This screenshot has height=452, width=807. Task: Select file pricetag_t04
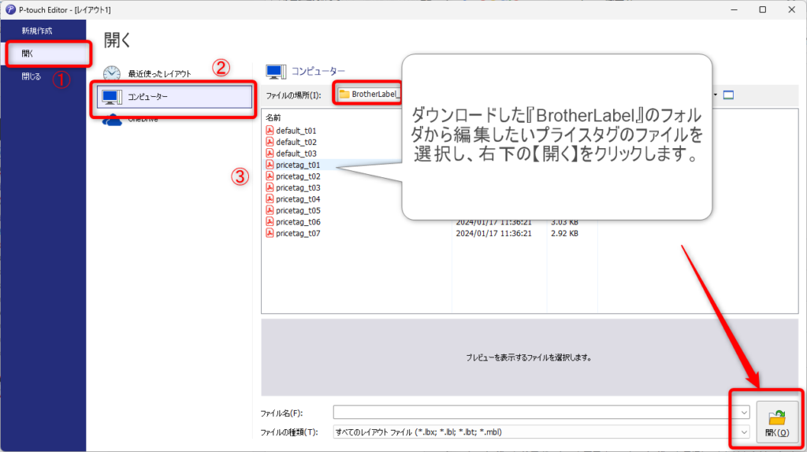pyautogui.click(x=298, y=199)
